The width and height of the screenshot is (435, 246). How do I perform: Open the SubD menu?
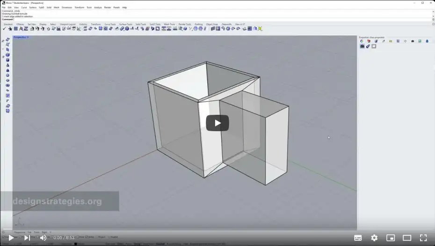pos(41,7)
